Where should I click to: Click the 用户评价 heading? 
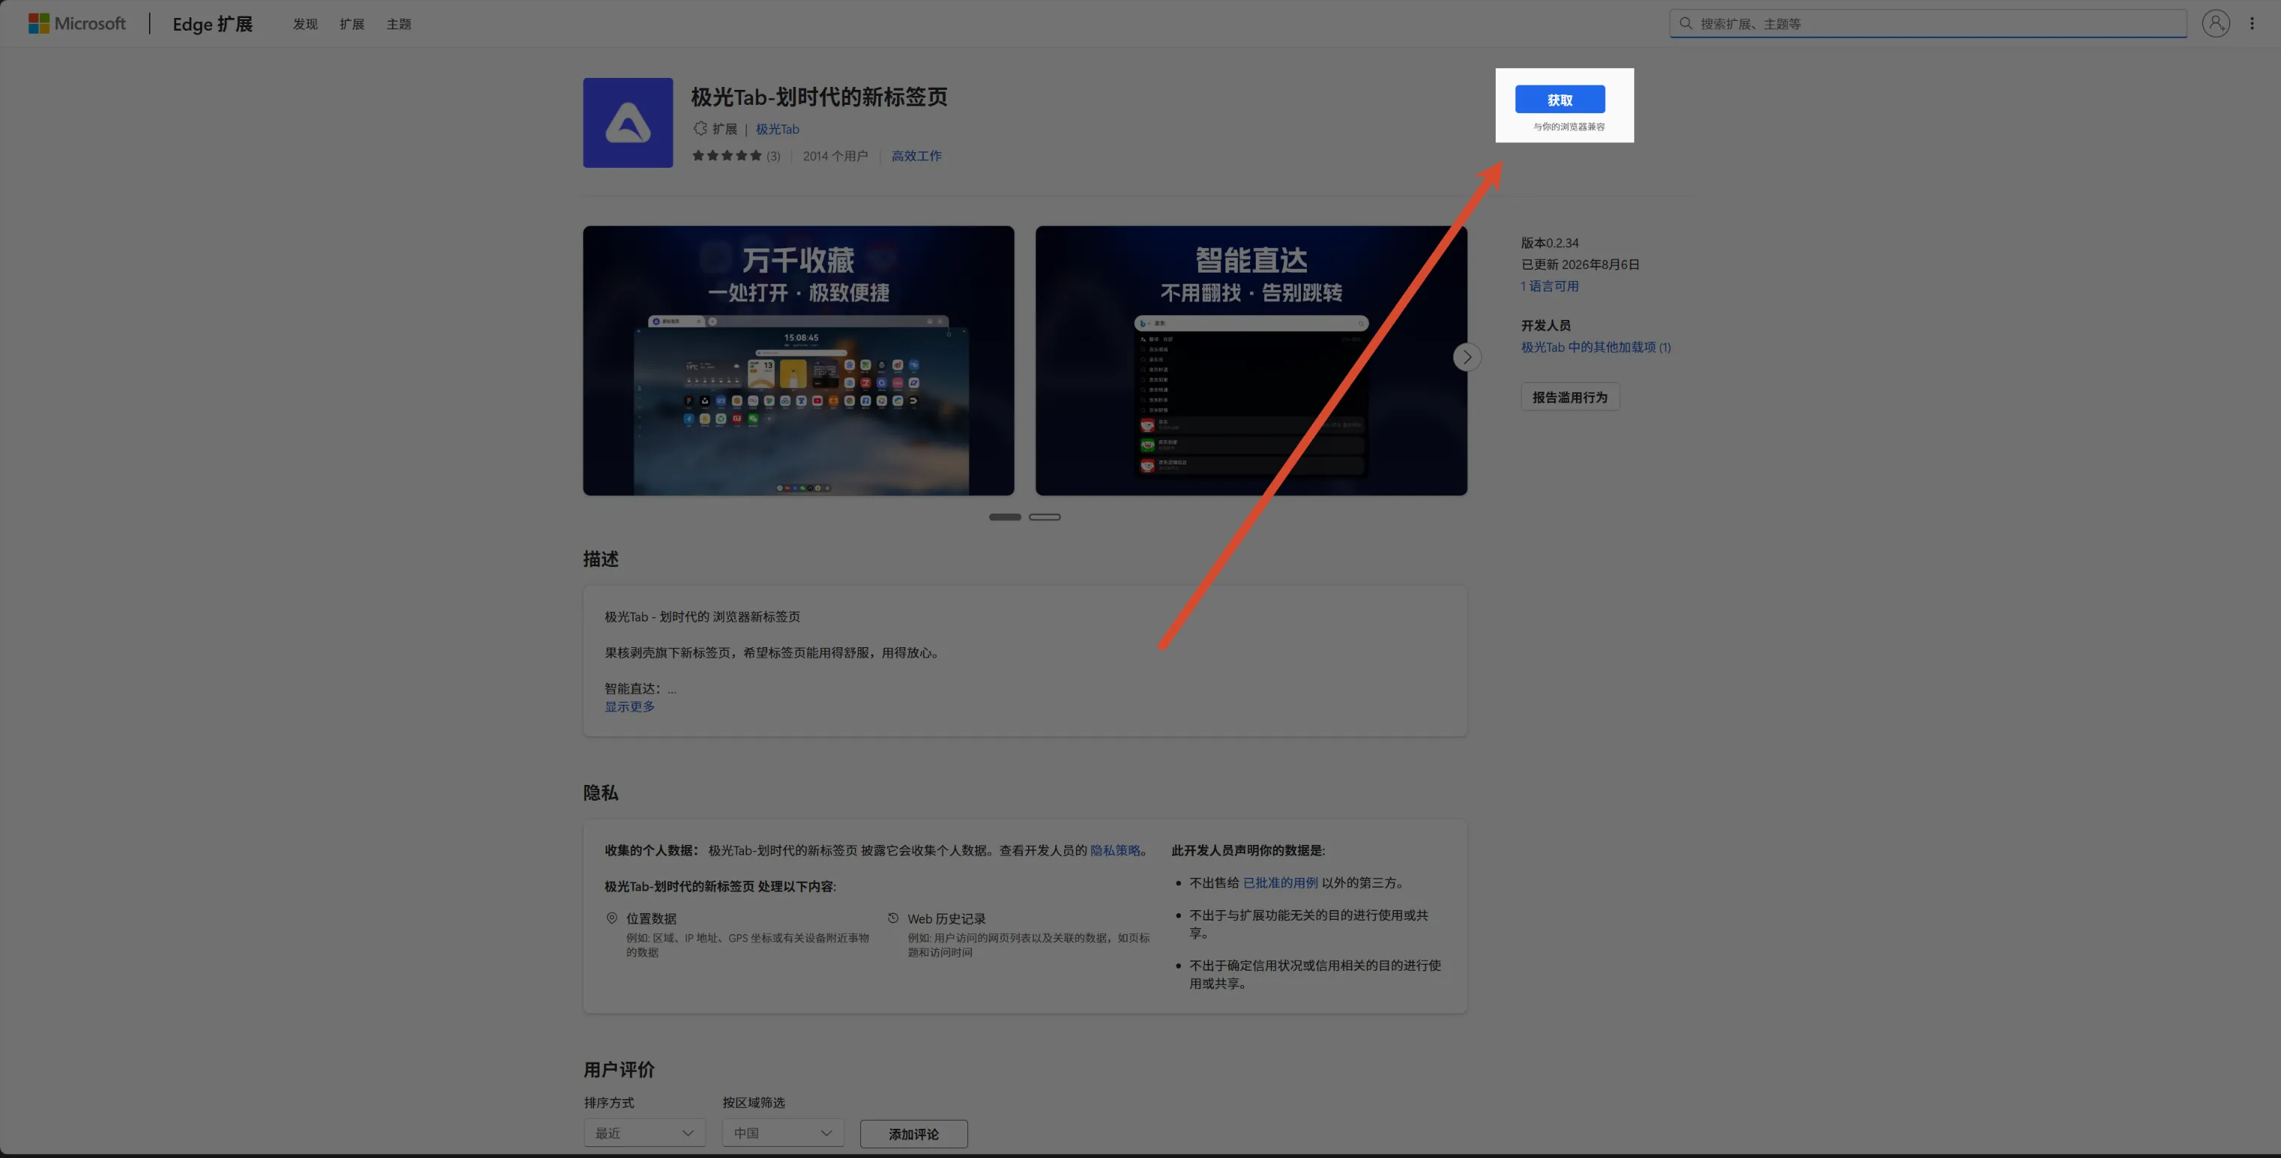click(618, 1070)
